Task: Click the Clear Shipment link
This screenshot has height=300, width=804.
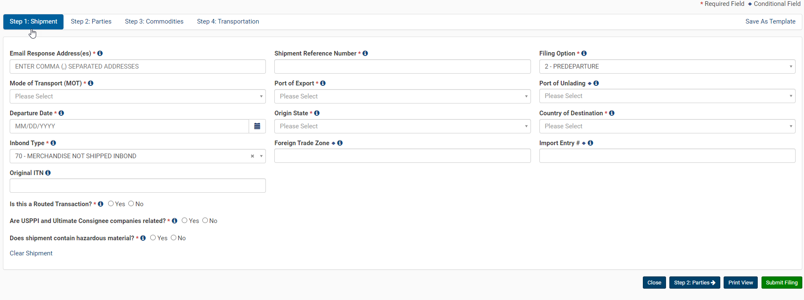Action: point(31,253)
